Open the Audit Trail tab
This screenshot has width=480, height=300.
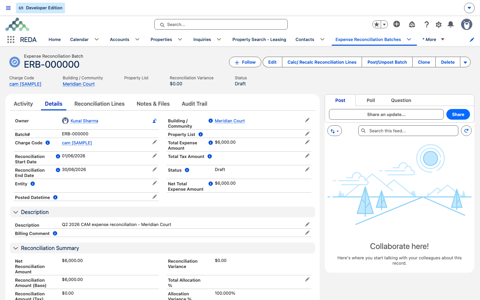click(x=194, y=104)
